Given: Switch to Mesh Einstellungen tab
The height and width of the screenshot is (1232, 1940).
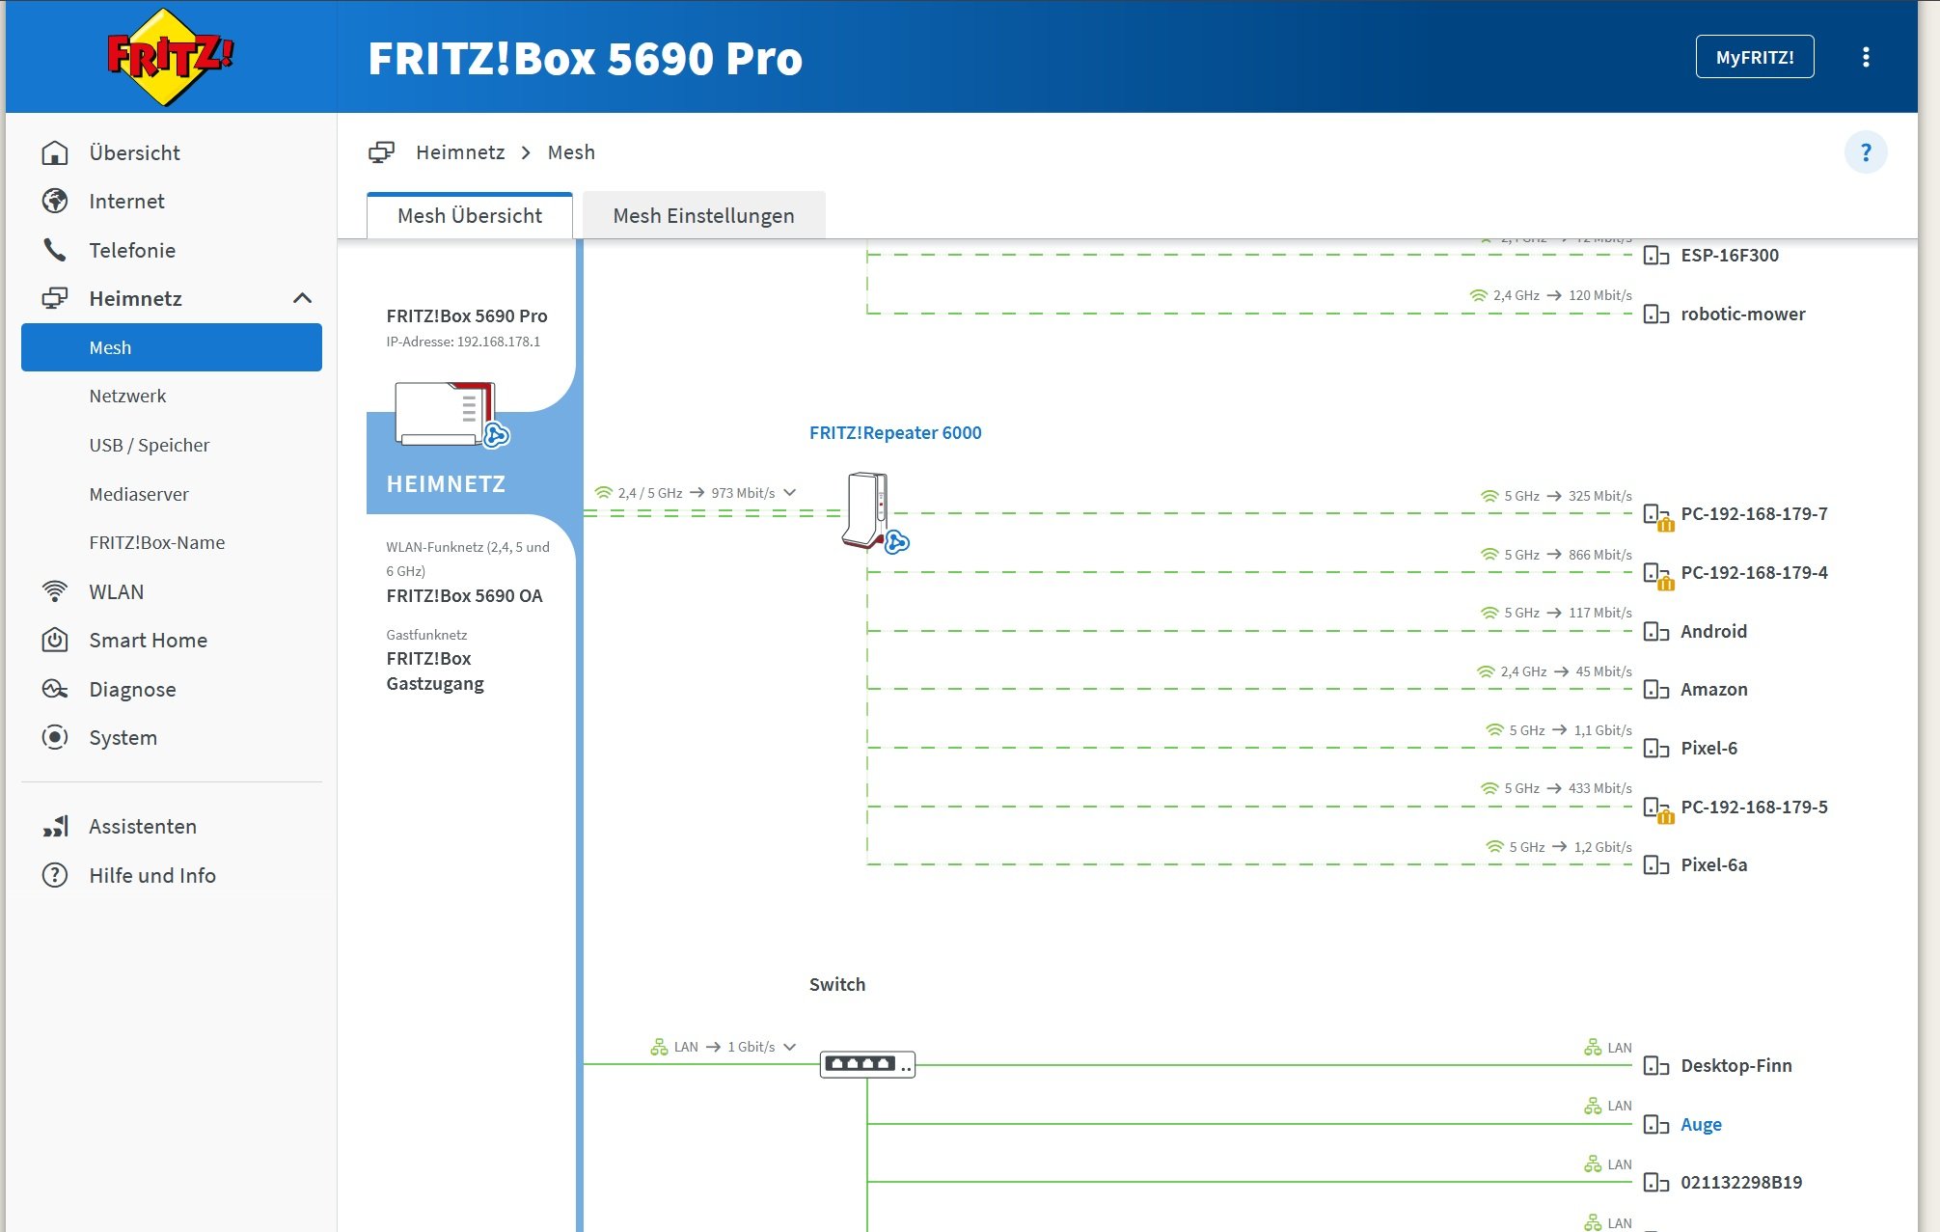Looking at the screenshot, I should [x=703, y=215].
